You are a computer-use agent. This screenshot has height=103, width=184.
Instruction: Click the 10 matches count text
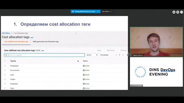click(x=104, y=55)
